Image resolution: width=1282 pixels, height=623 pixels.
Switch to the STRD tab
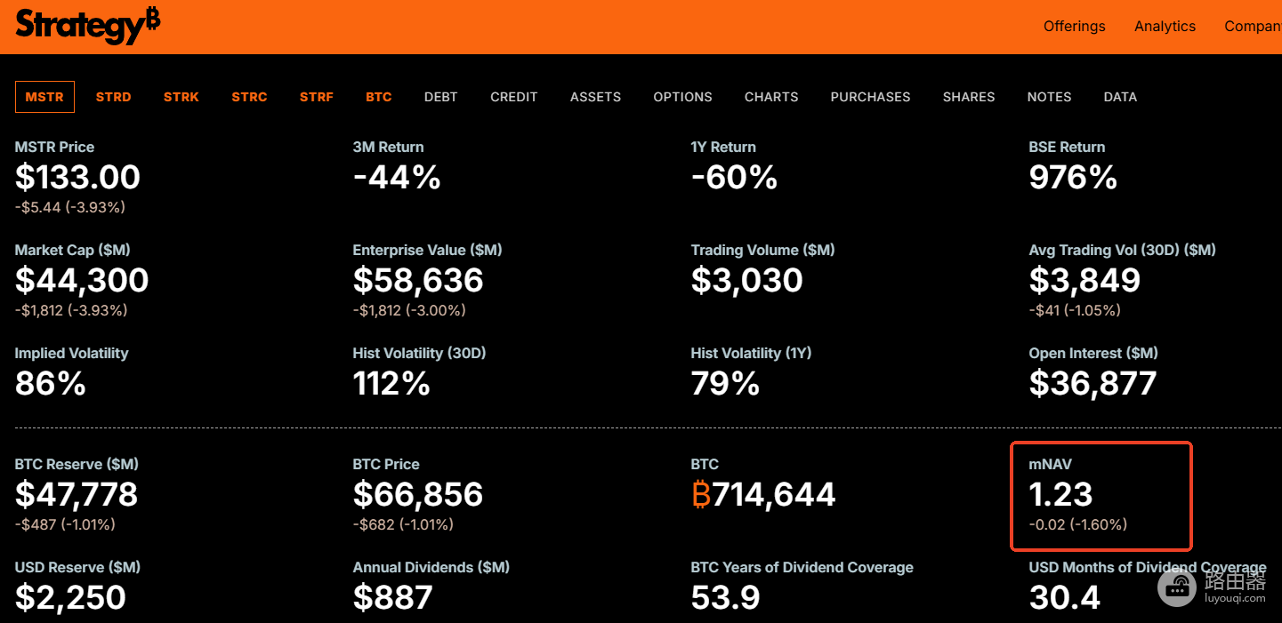[113, 97]
